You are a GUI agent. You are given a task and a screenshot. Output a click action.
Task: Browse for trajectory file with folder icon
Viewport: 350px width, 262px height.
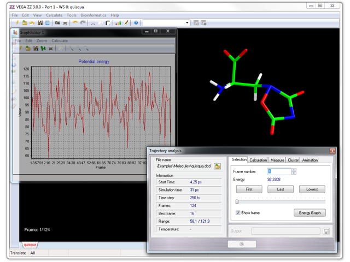[x=217, y=166]
